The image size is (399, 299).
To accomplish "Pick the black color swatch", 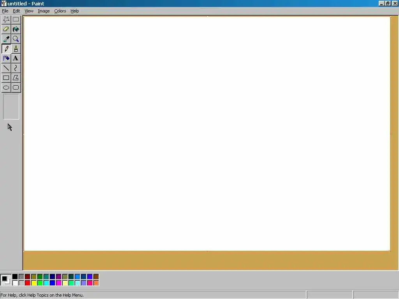I will 15,277.
